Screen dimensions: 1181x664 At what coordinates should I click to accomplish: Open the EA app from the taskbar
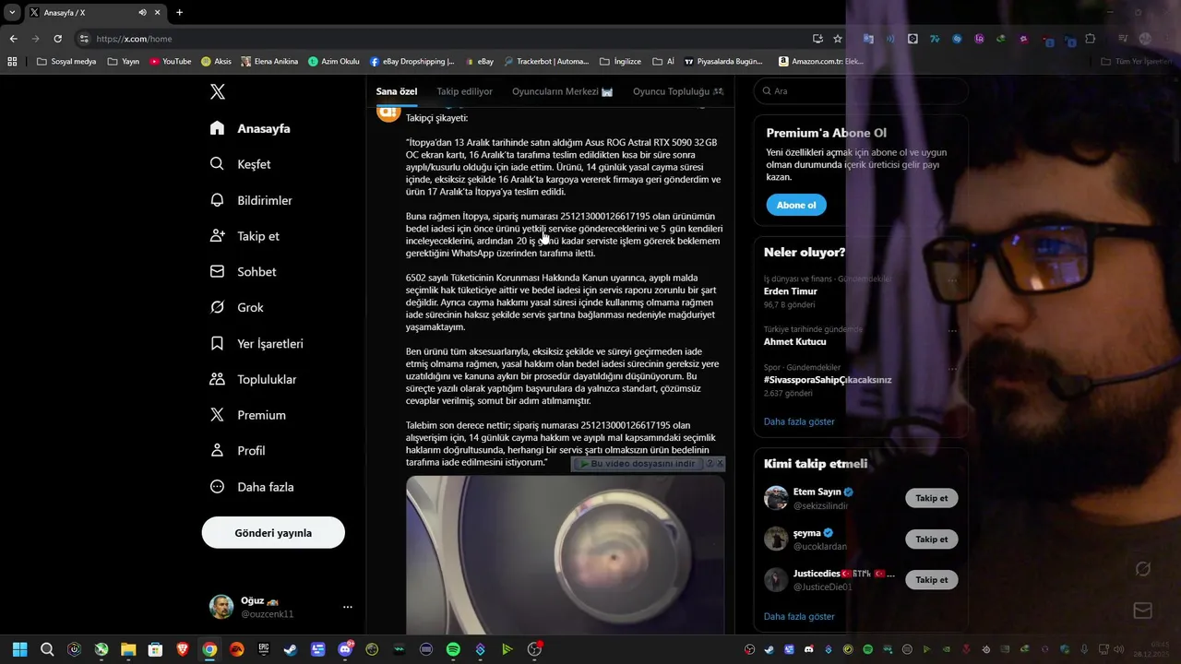click(x=237, y=649)
